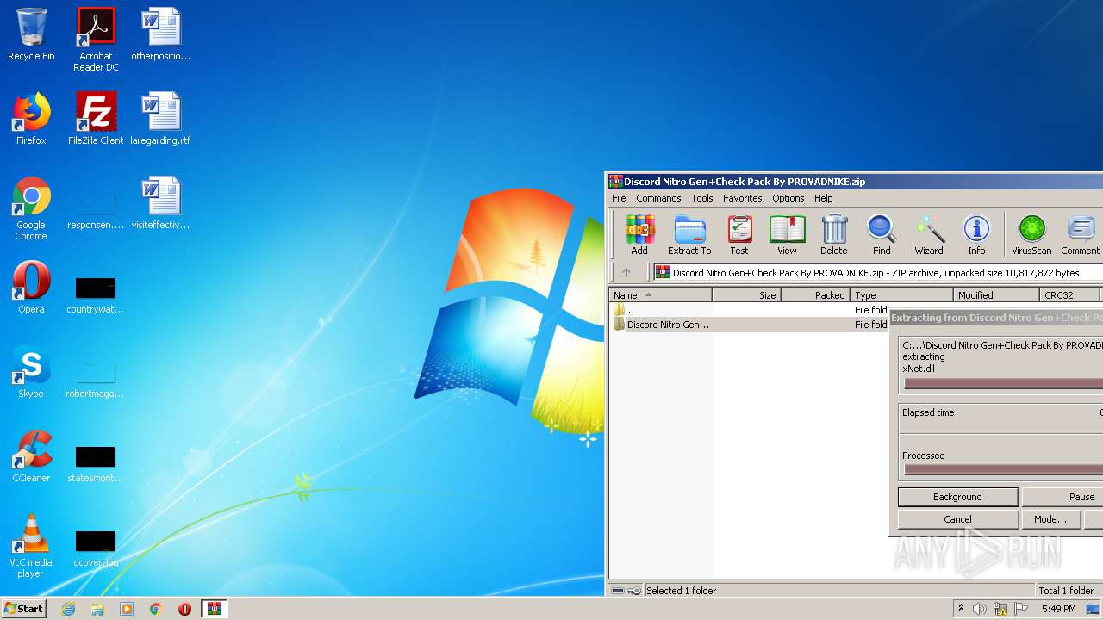Click the Action Center flag tray icon
Viewport: 1103px width, 620px height.
pos(1020,609)
